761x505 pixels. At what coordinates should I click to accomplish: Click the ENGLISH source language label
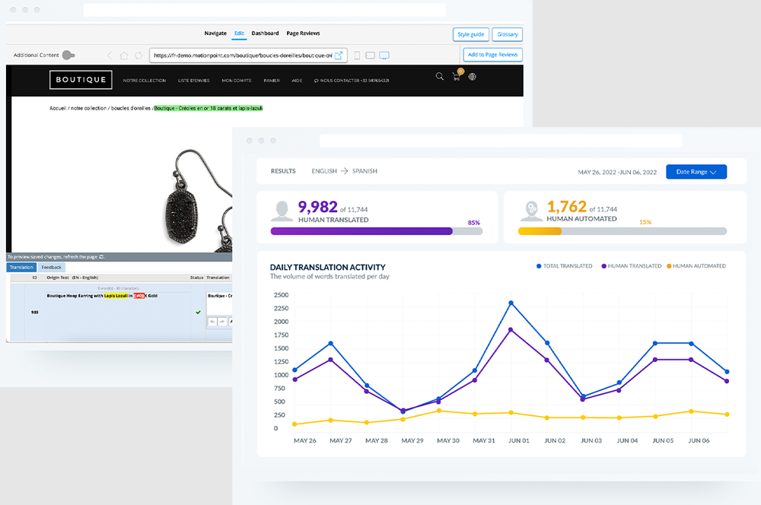[323, 171]
